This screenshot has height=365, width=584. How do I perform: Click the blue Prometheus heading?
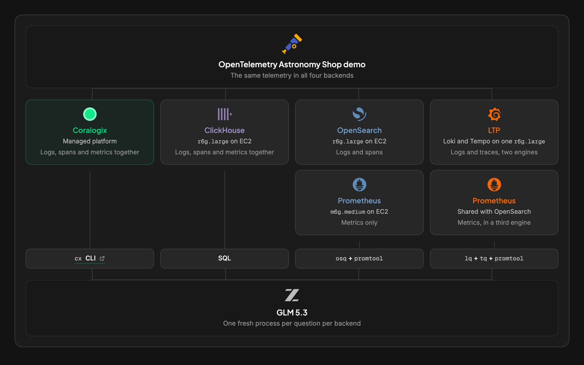[x=359, y=201]
